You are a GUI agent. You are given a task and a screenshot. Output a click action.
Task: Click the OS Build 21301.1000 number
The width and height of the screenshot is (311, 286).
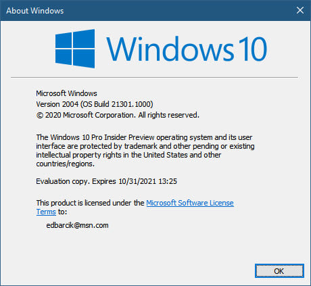pos(131,104)
